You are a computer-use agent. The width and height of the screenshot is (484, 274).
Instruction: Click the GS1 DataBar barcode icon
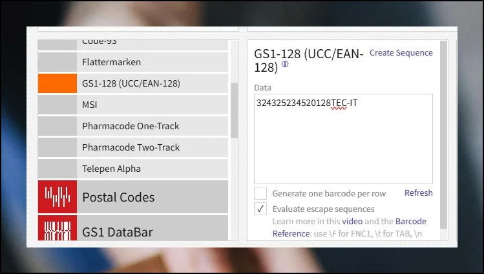[x=56, y=231]
